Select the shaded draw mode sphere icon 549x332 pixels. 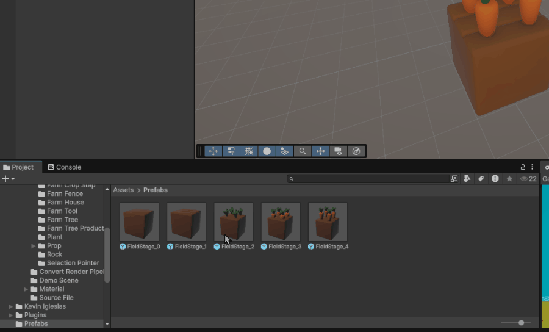tap(267, 151)
